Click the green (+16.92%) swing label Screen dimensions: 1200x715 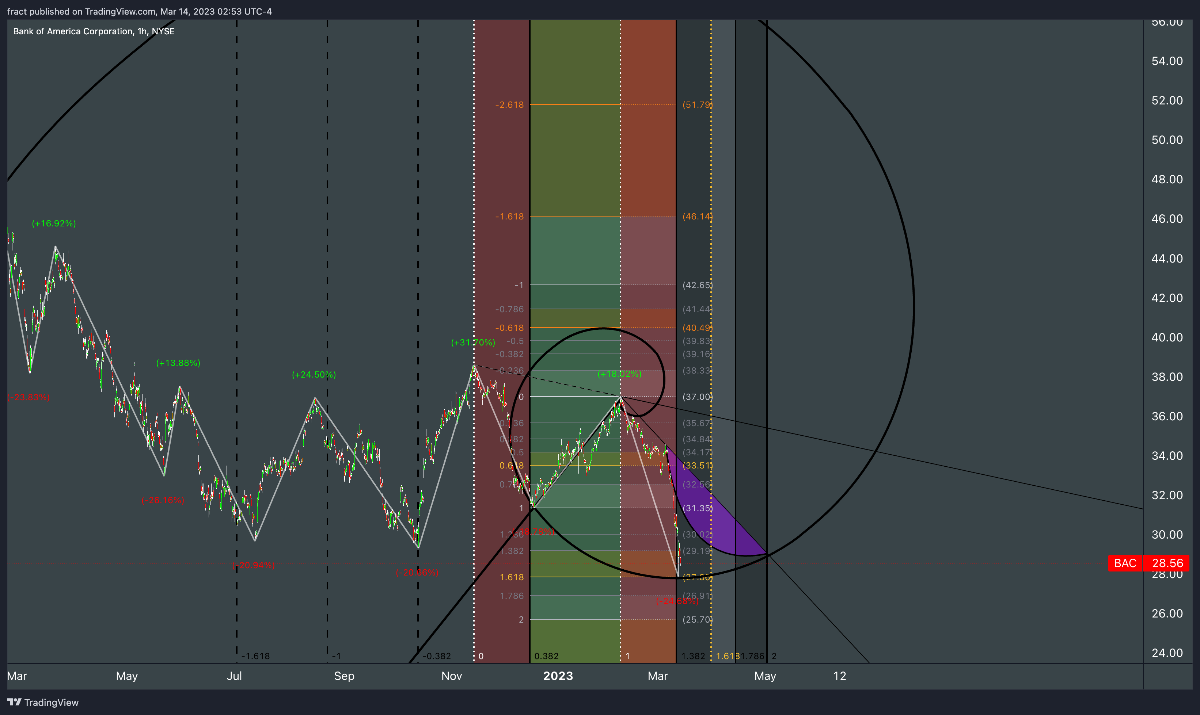[x=53, y=223]
